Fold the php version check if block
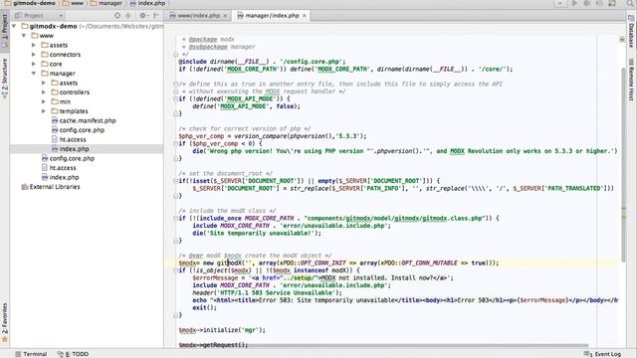637x358 pixels. point(175,143)
